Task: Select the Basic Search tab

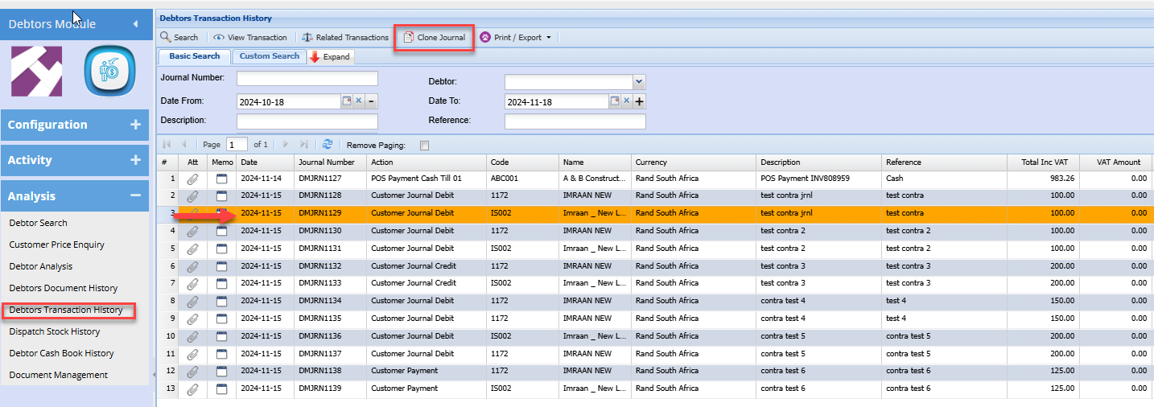Action: pos(194,56)
